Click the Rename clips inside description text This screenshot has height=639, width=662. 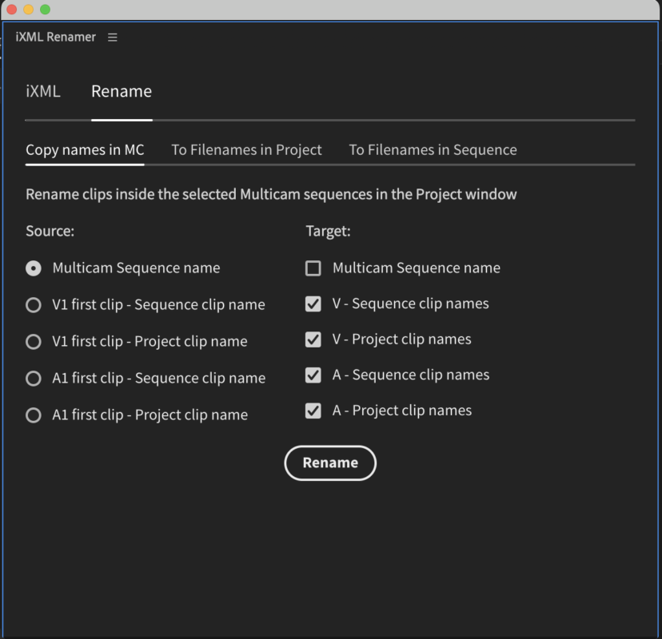pos(271,194)
